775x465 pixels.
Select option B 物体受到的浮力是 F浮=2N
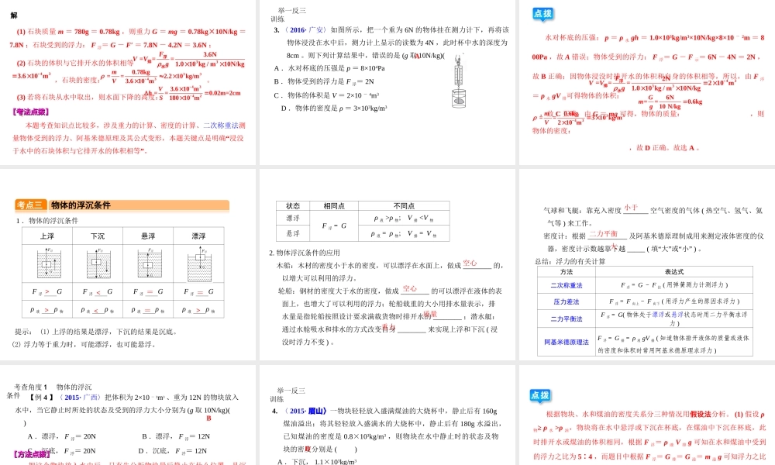pyautogui.click(x=324, y=81)
